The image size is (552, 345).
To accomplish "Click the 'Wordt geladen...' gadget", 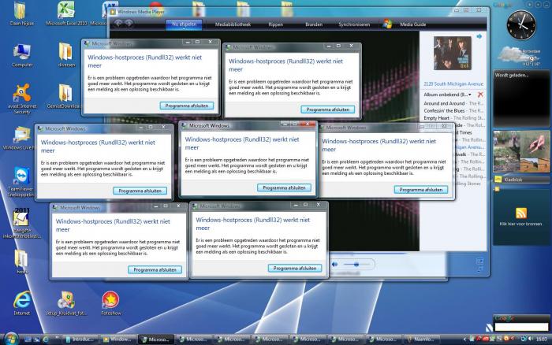I will pos(521,98).
